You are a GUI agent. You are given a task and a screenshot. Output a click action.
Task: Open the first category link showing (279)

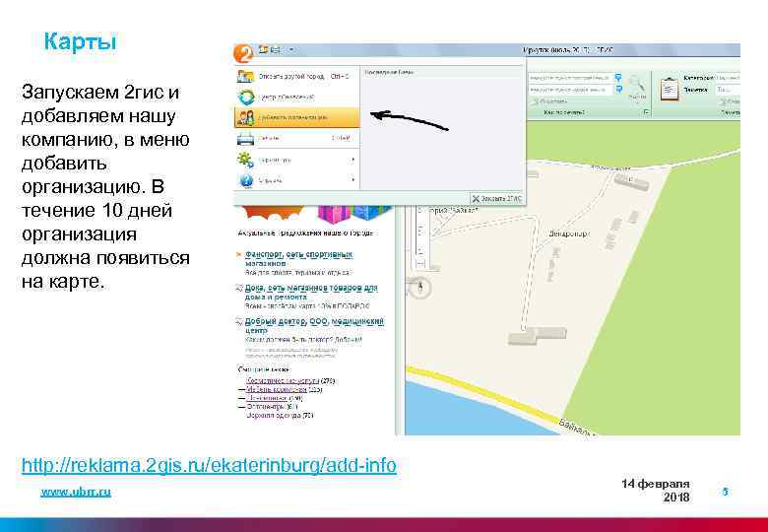(283, 380)
